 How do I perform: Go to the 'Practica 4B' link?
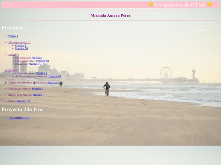click(x=55, y=76)
